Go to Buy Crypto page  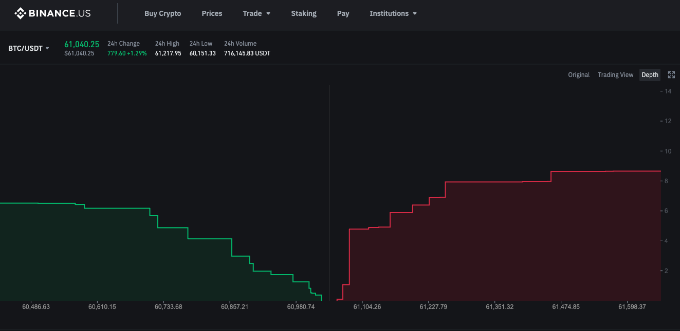(162, 13)
